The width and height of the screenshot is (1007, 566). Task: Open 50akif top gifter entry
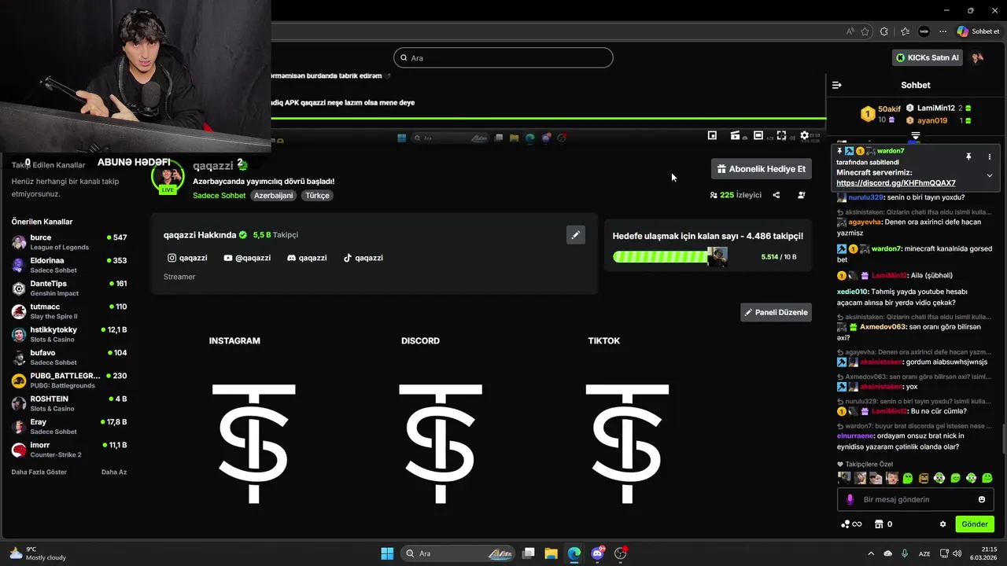point(880,114)
